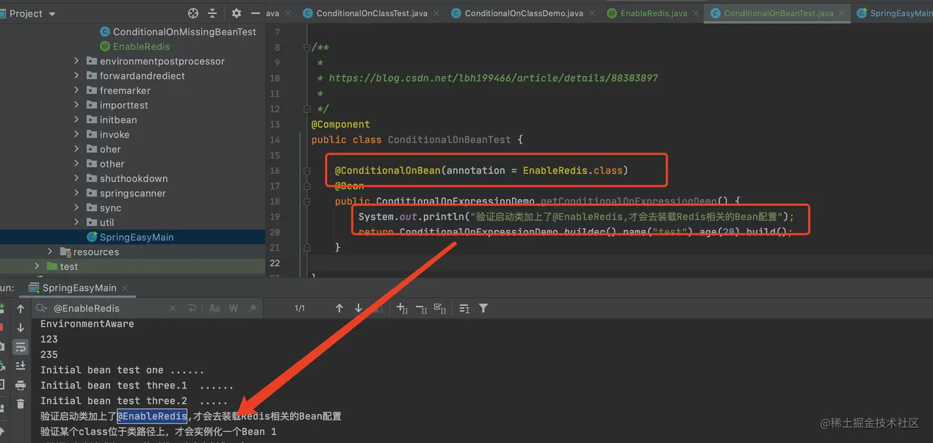Go to previous search occurrence
Image resolution: width=933 pixels, height=443 pixels.
point(339,308)
